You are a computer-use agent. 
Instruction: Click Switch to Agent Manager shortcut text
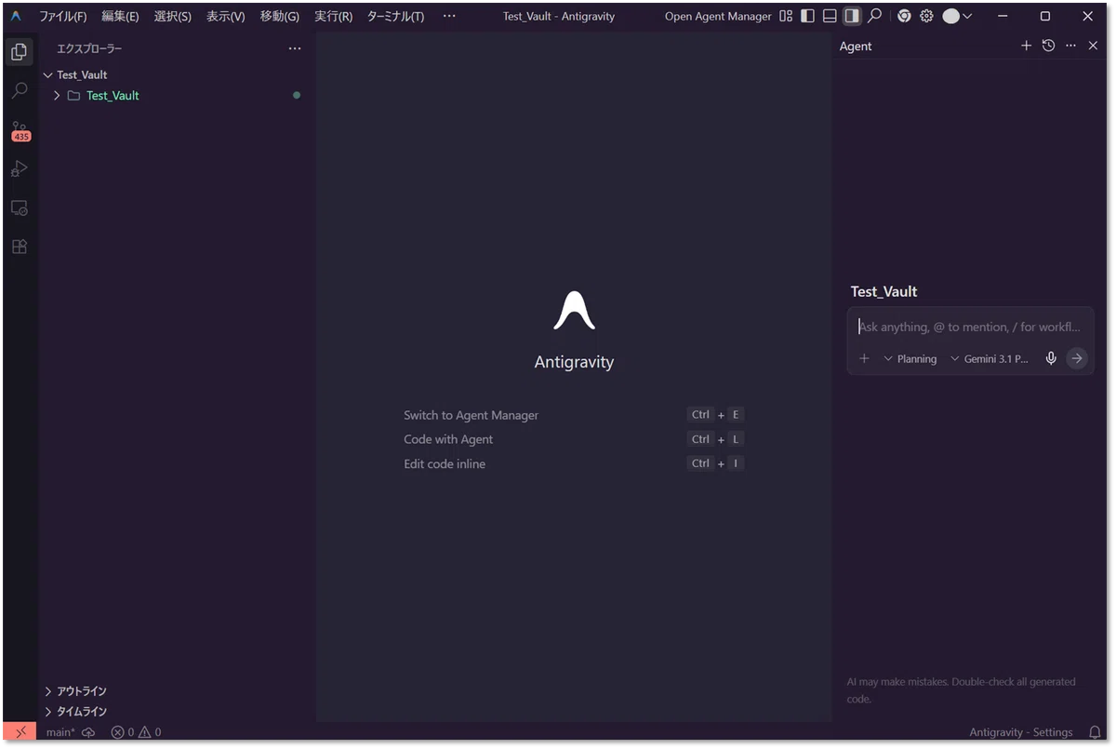[471, 415]
